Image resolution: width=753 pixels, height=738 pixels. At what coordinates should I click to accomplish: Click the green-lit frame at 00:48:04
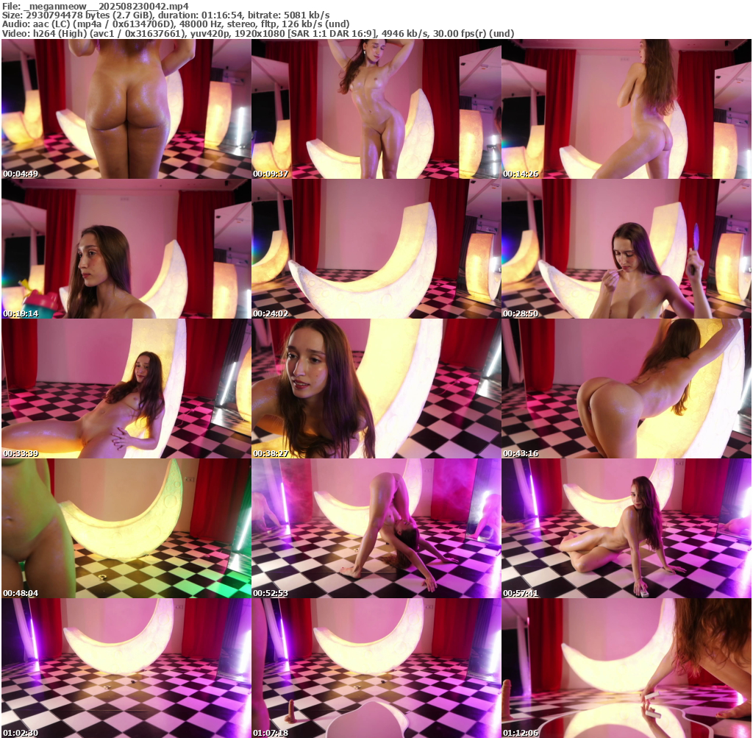[126, 528]
